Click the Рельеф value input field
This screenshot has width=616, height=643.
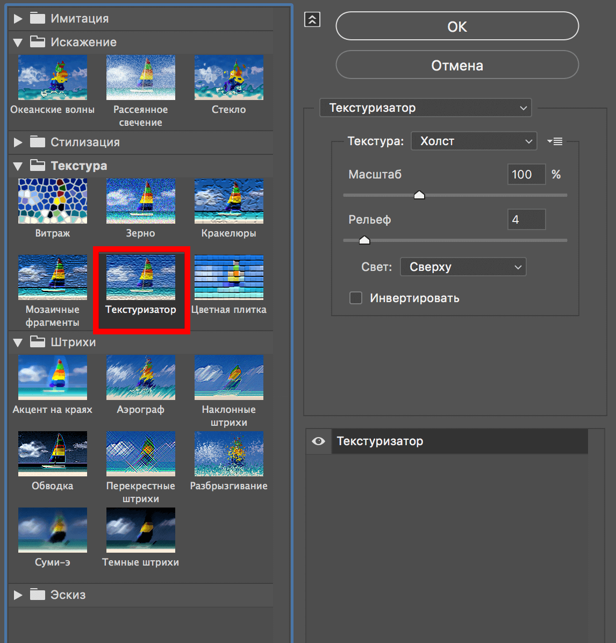tap(526, 219)
